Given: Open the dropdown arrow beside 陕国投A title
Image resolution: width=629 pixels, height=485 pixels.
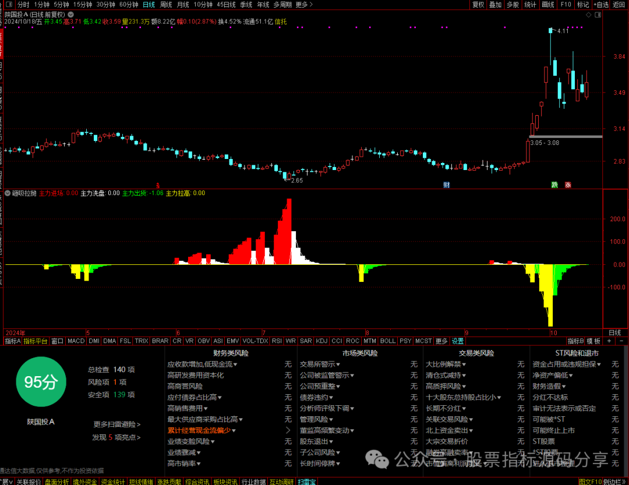Looking at the screenshot, I should click(70, 15).
